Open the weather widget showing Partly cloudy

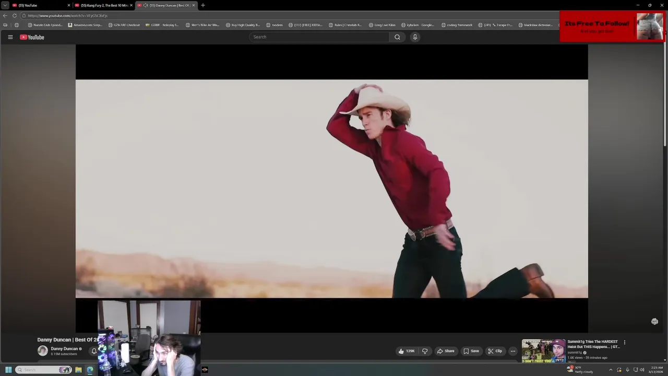pyautogui.click(x=580, y=370)
